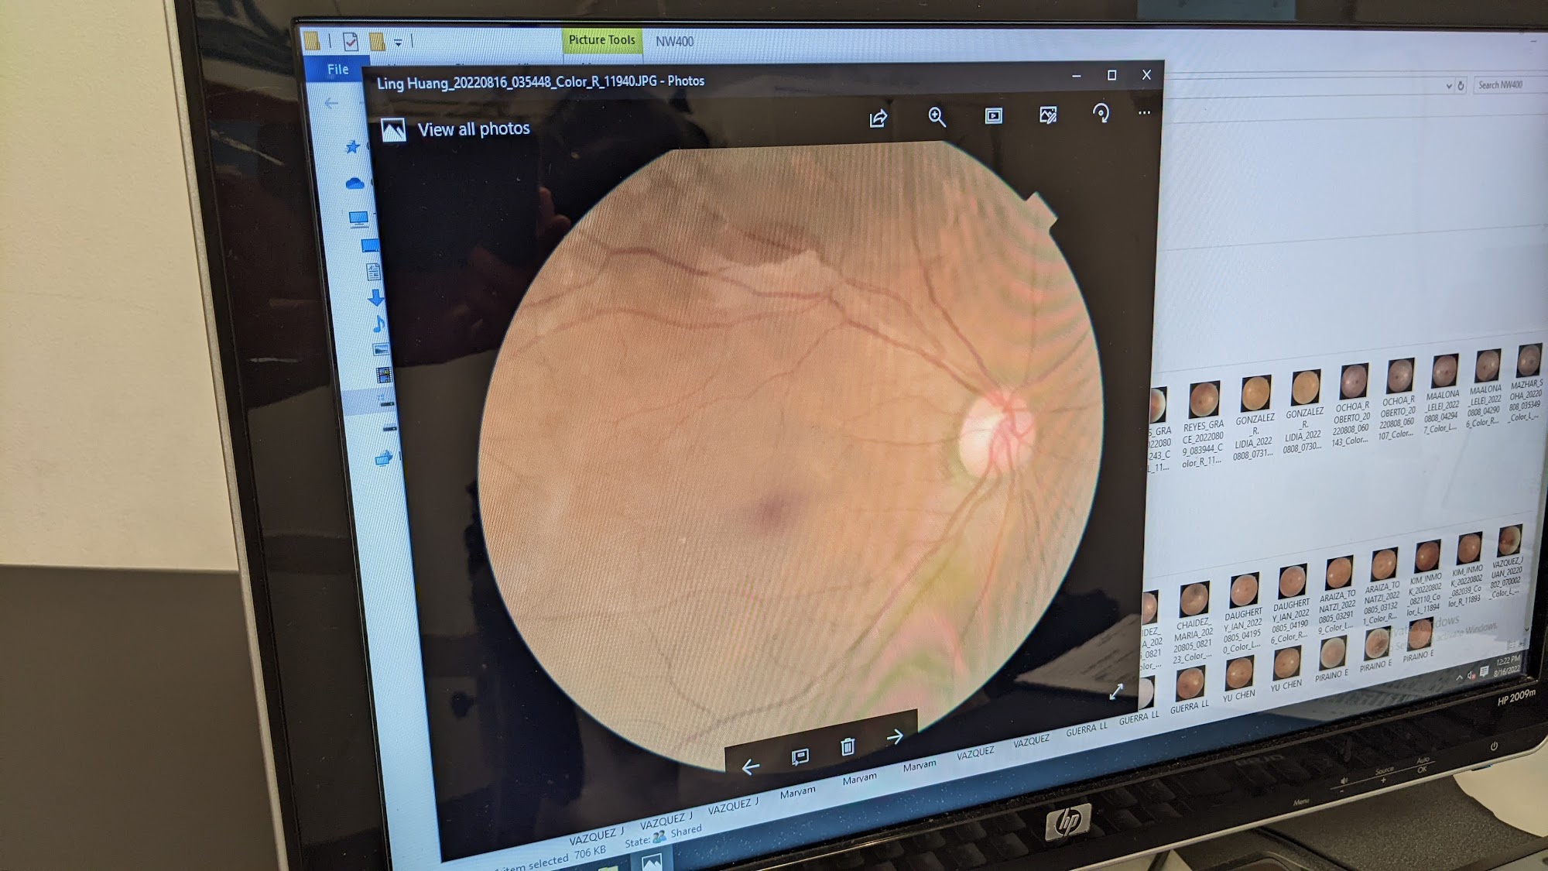1548x871 pixels.
Task: Click View all photos
Action: pyautogui.click(x=474, y=129)
